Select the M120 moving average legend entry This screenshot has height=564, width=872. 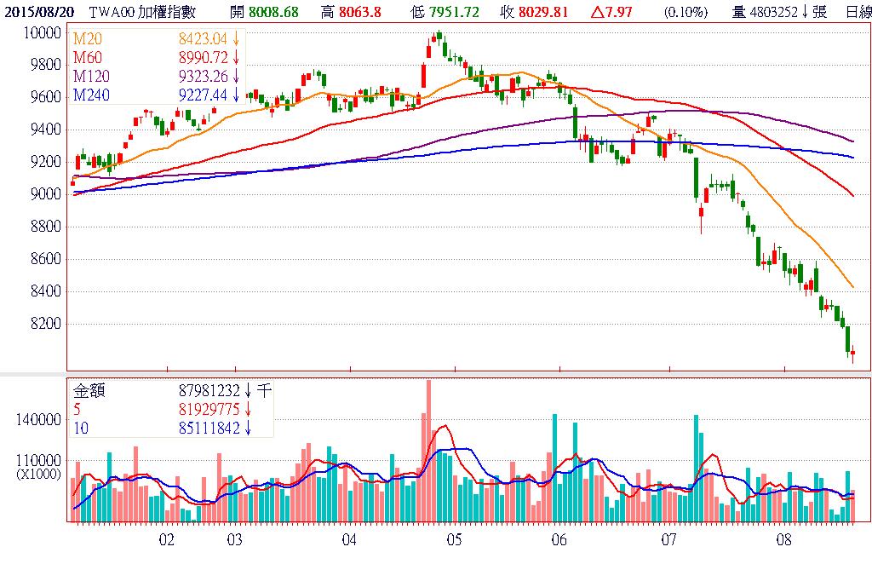click(92, 77)
